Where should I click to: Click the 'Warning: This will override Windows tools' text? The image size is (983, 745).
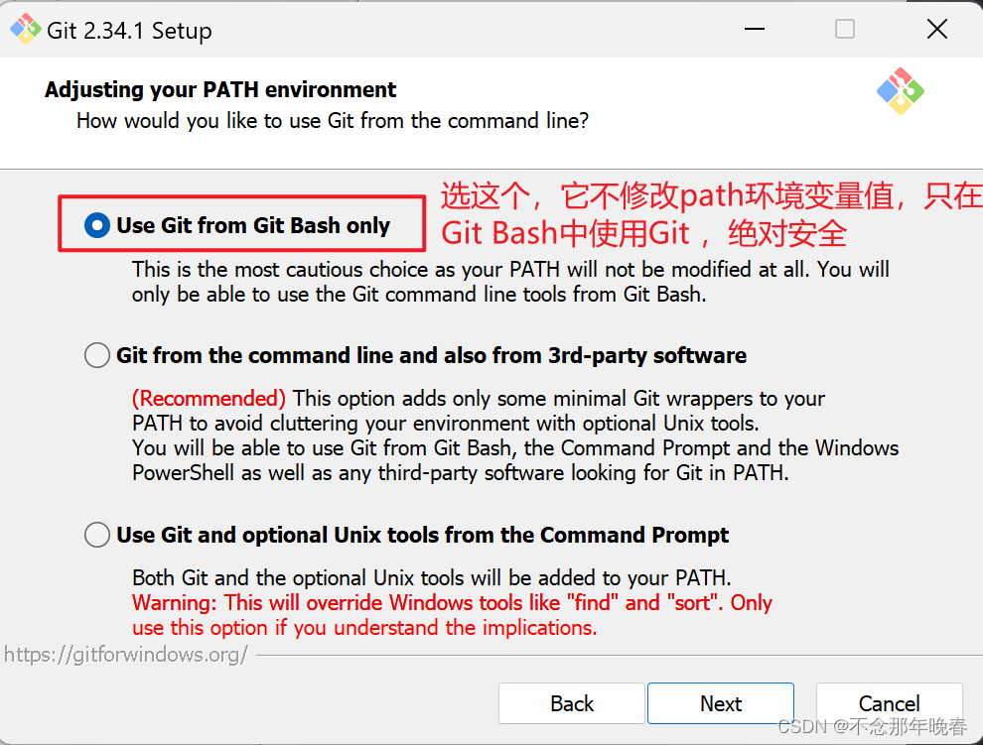pyautogui.click(x=452, y=615)
